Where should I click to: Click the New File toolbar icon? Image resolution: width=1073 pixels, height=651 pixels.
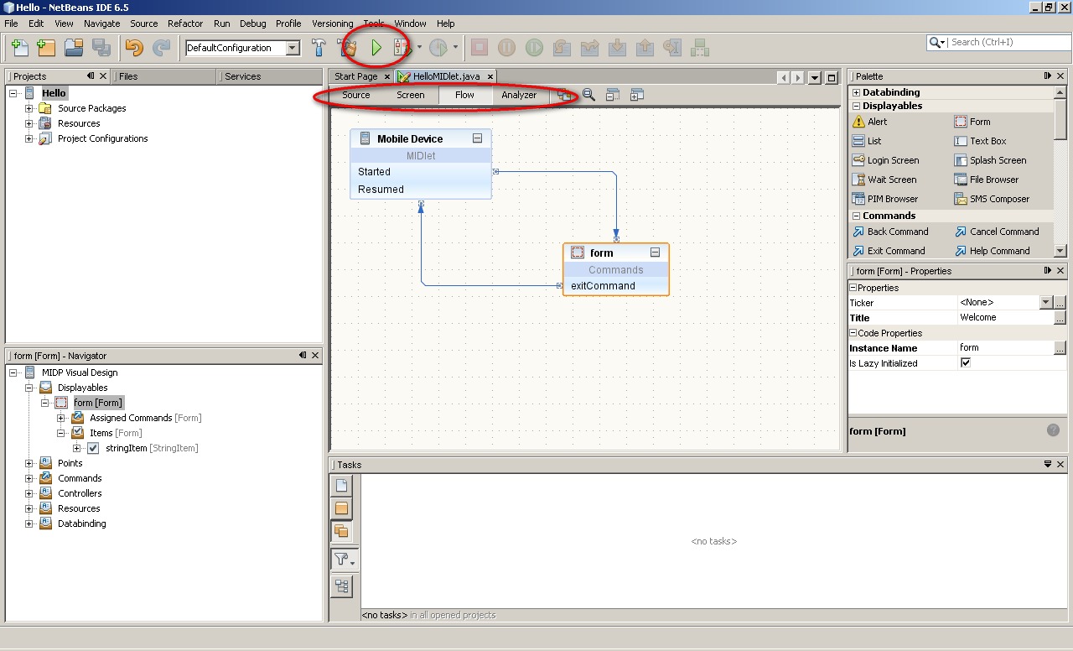18,48
